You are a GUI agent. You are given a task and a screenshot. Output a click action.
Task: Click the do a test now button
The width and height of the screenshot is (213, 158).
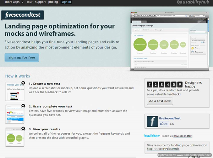[160, 101]
